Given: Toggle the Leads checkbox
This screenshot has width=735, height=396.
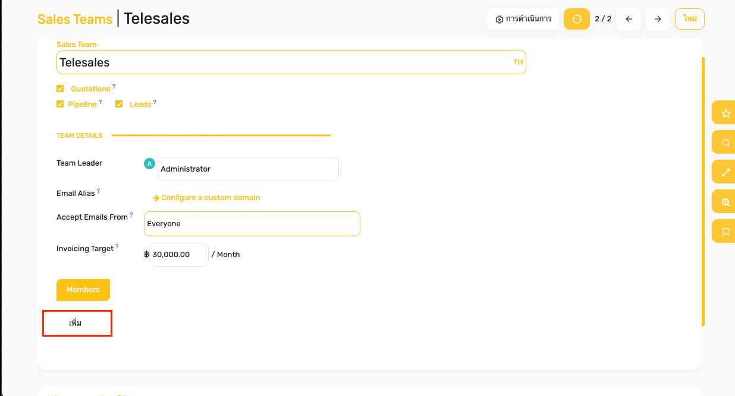Looking at the screenshot, I should coord(119,104).
